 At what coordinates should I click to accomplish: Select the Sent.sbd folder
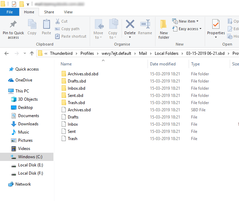tap(75, 96)
